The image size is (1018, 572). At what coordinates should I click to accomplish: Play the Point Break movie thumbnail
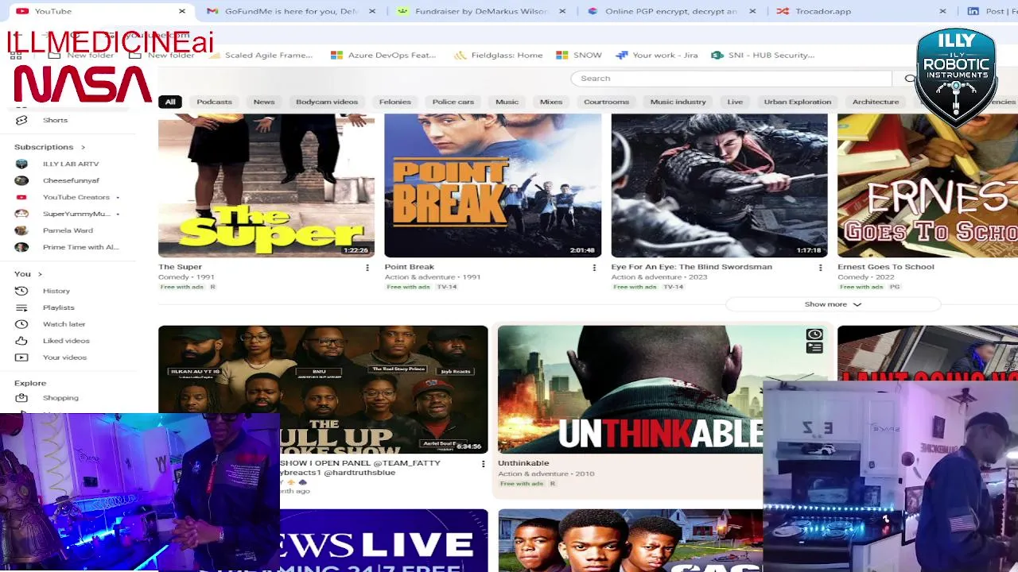(x=493, y=185)
